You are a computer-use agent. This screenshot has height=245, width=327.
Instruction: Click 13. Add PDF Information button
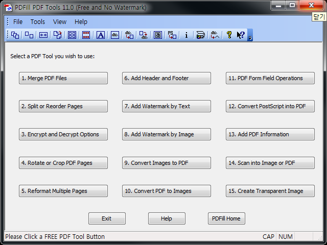(270, 134)
